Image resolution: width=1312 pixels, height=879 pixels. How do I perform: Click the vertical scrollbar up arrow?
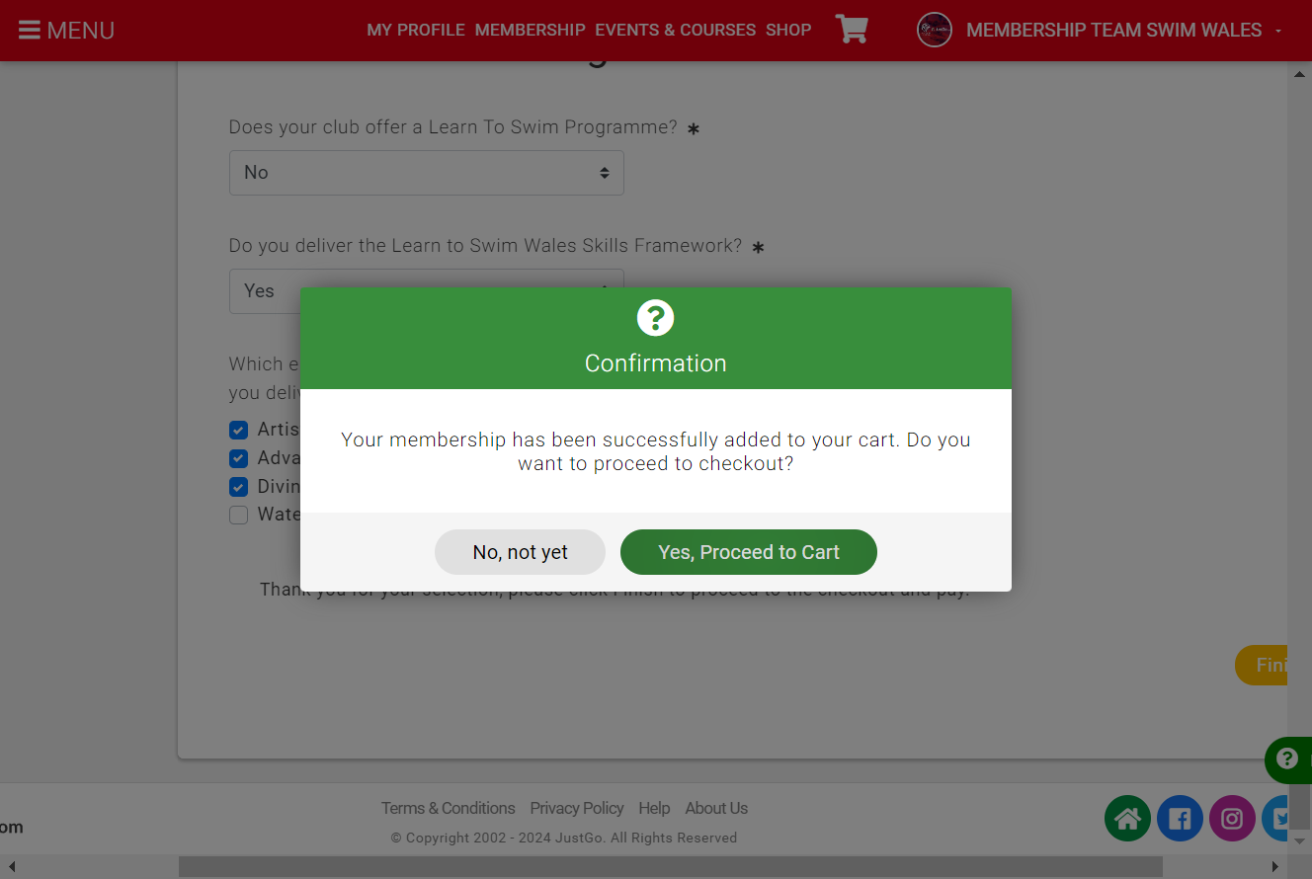pyautogui.click(x=1299, y=73)
